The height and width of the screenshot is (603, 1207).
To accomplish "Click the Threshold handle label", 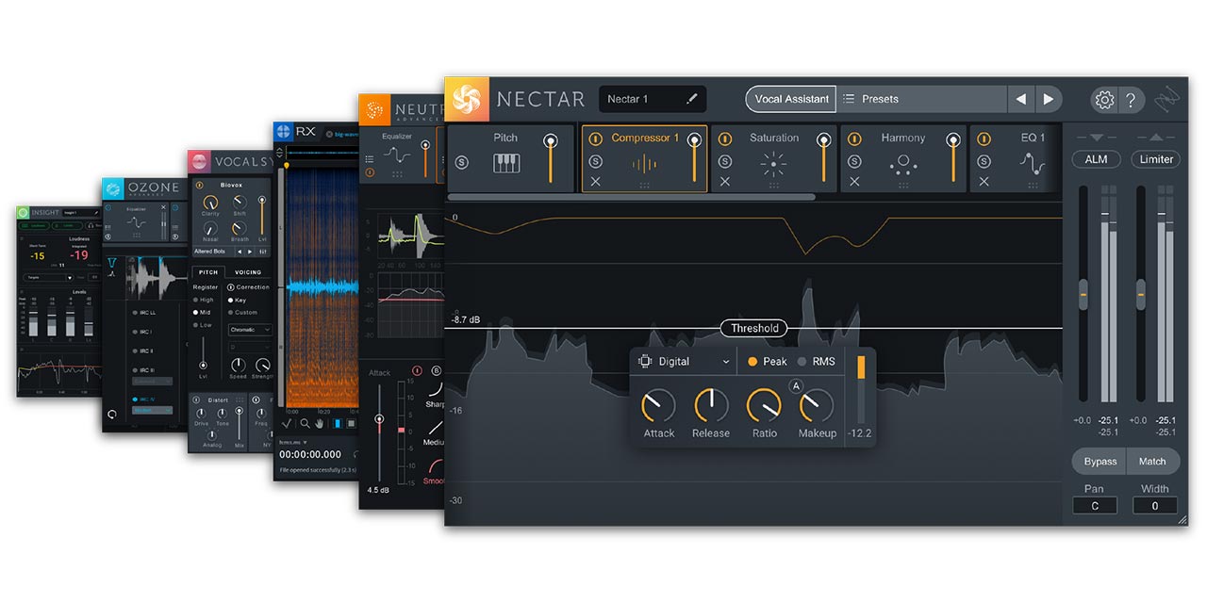I will tap(754, 328).
